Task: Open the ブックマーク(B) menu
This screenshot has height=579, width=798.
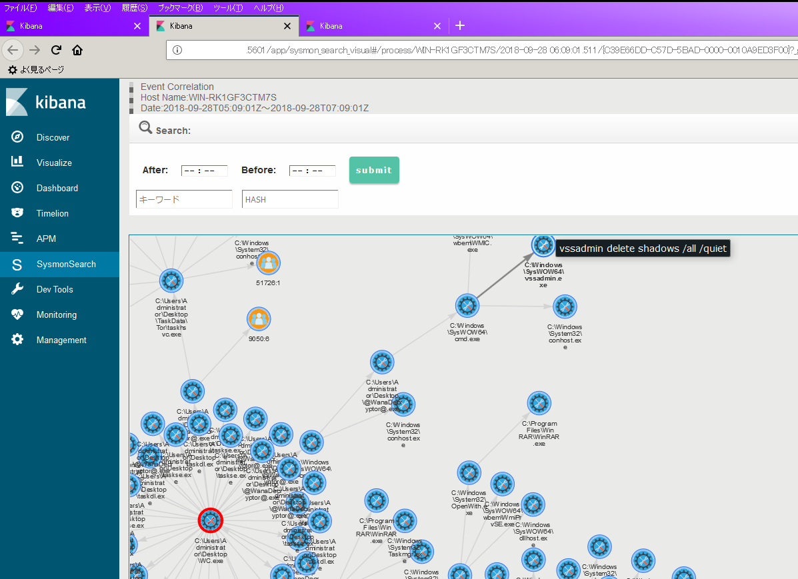Action: (180, 8)
